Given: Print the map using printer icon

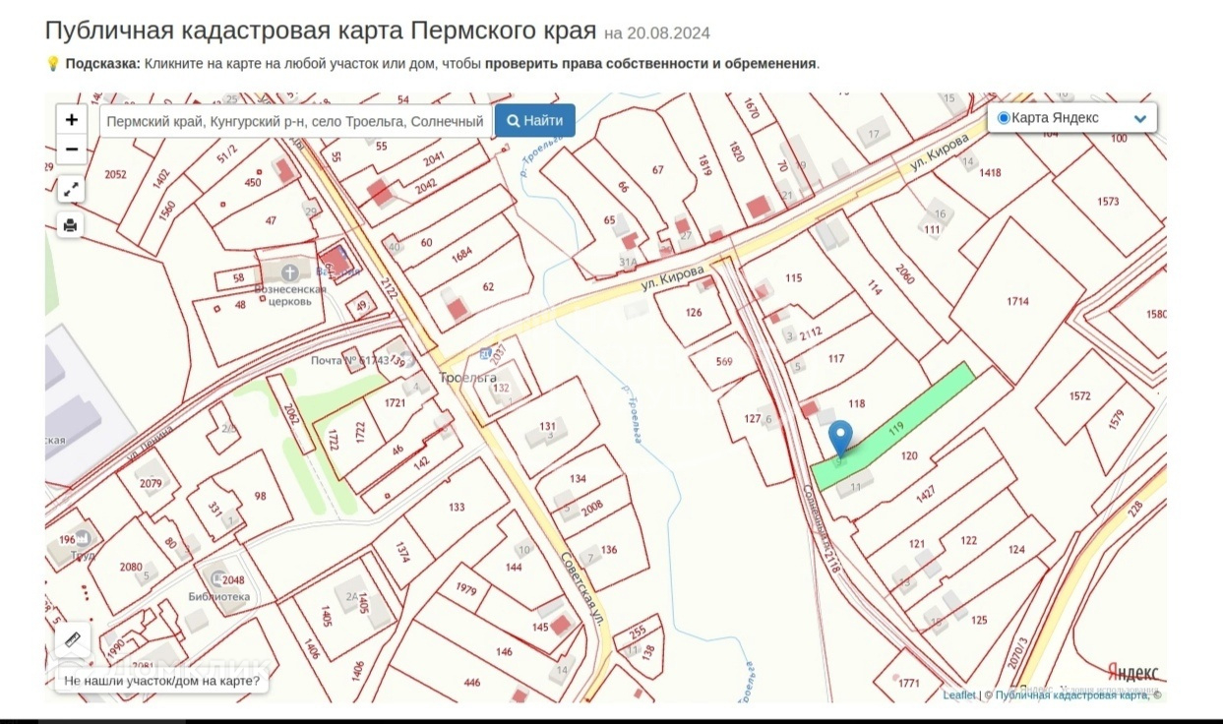Looking at the screenshot, I should coord(71,225).
